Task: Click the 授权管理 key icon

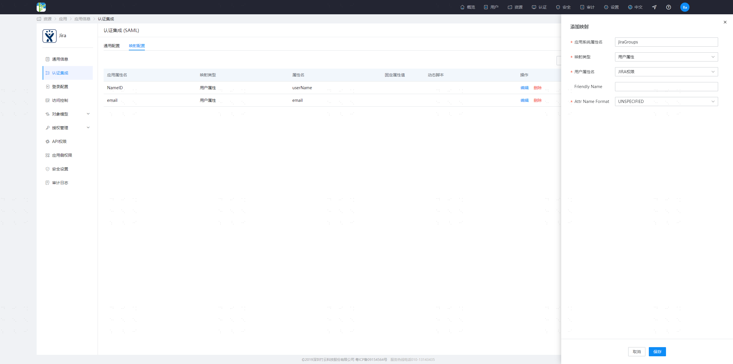Action: [48, 128]
